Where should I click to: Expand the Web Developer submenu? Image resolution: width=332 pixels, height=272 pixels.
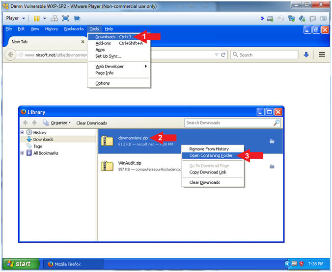pyautogui.click(x=119, y=66)
